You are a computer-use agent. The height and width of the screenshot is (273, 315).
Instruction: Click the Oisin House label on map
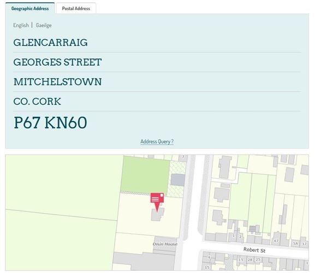(x=165, y=244)
